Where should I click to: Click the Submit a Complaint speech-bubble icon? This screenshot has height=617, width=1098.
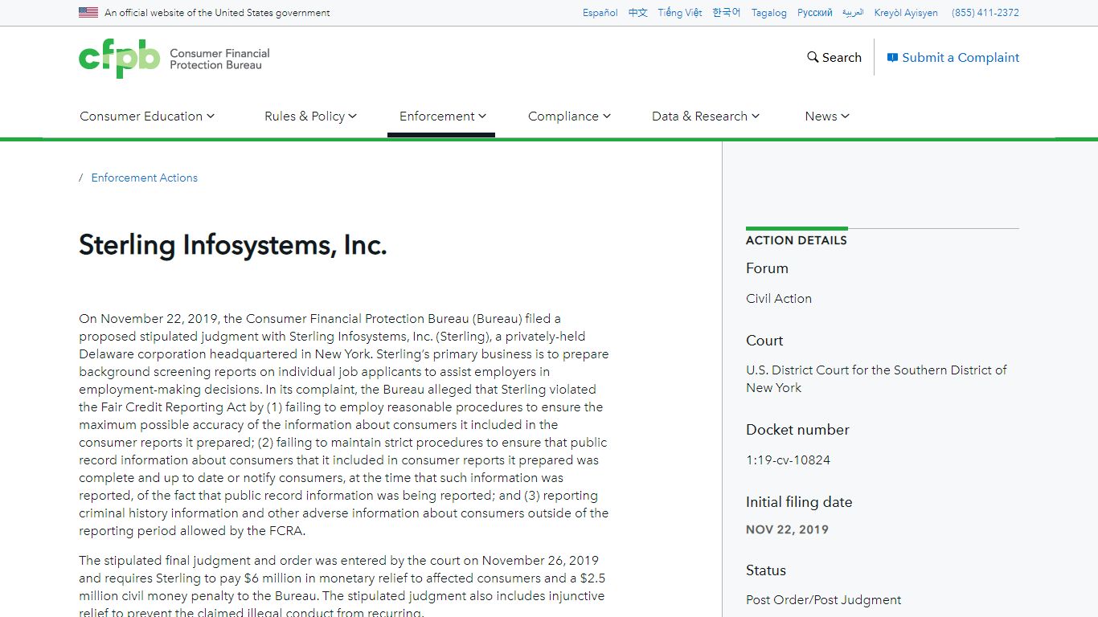point(892,58)
